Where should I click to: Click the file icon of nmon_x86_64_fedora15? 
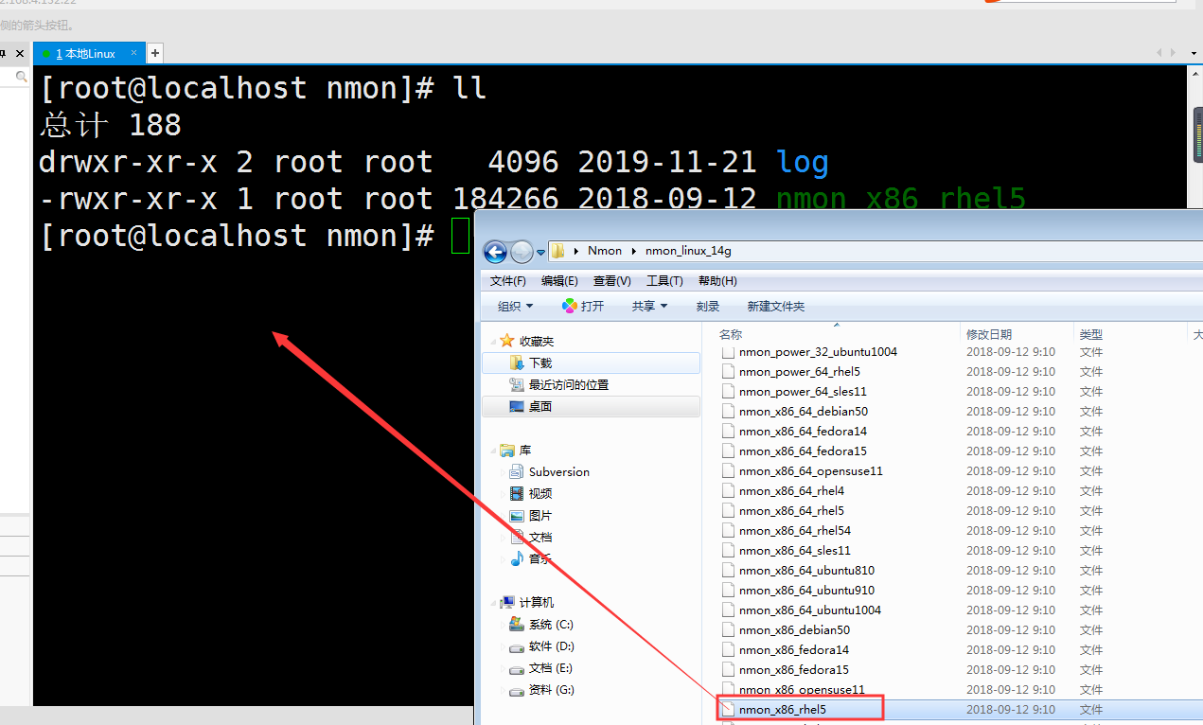coord(728,451)
